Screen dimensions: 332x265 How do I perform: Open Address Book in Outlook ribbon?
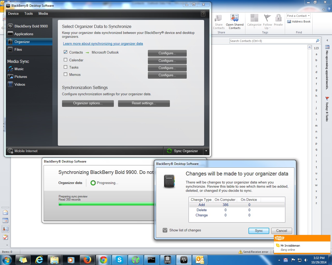(x=299, y=21)
